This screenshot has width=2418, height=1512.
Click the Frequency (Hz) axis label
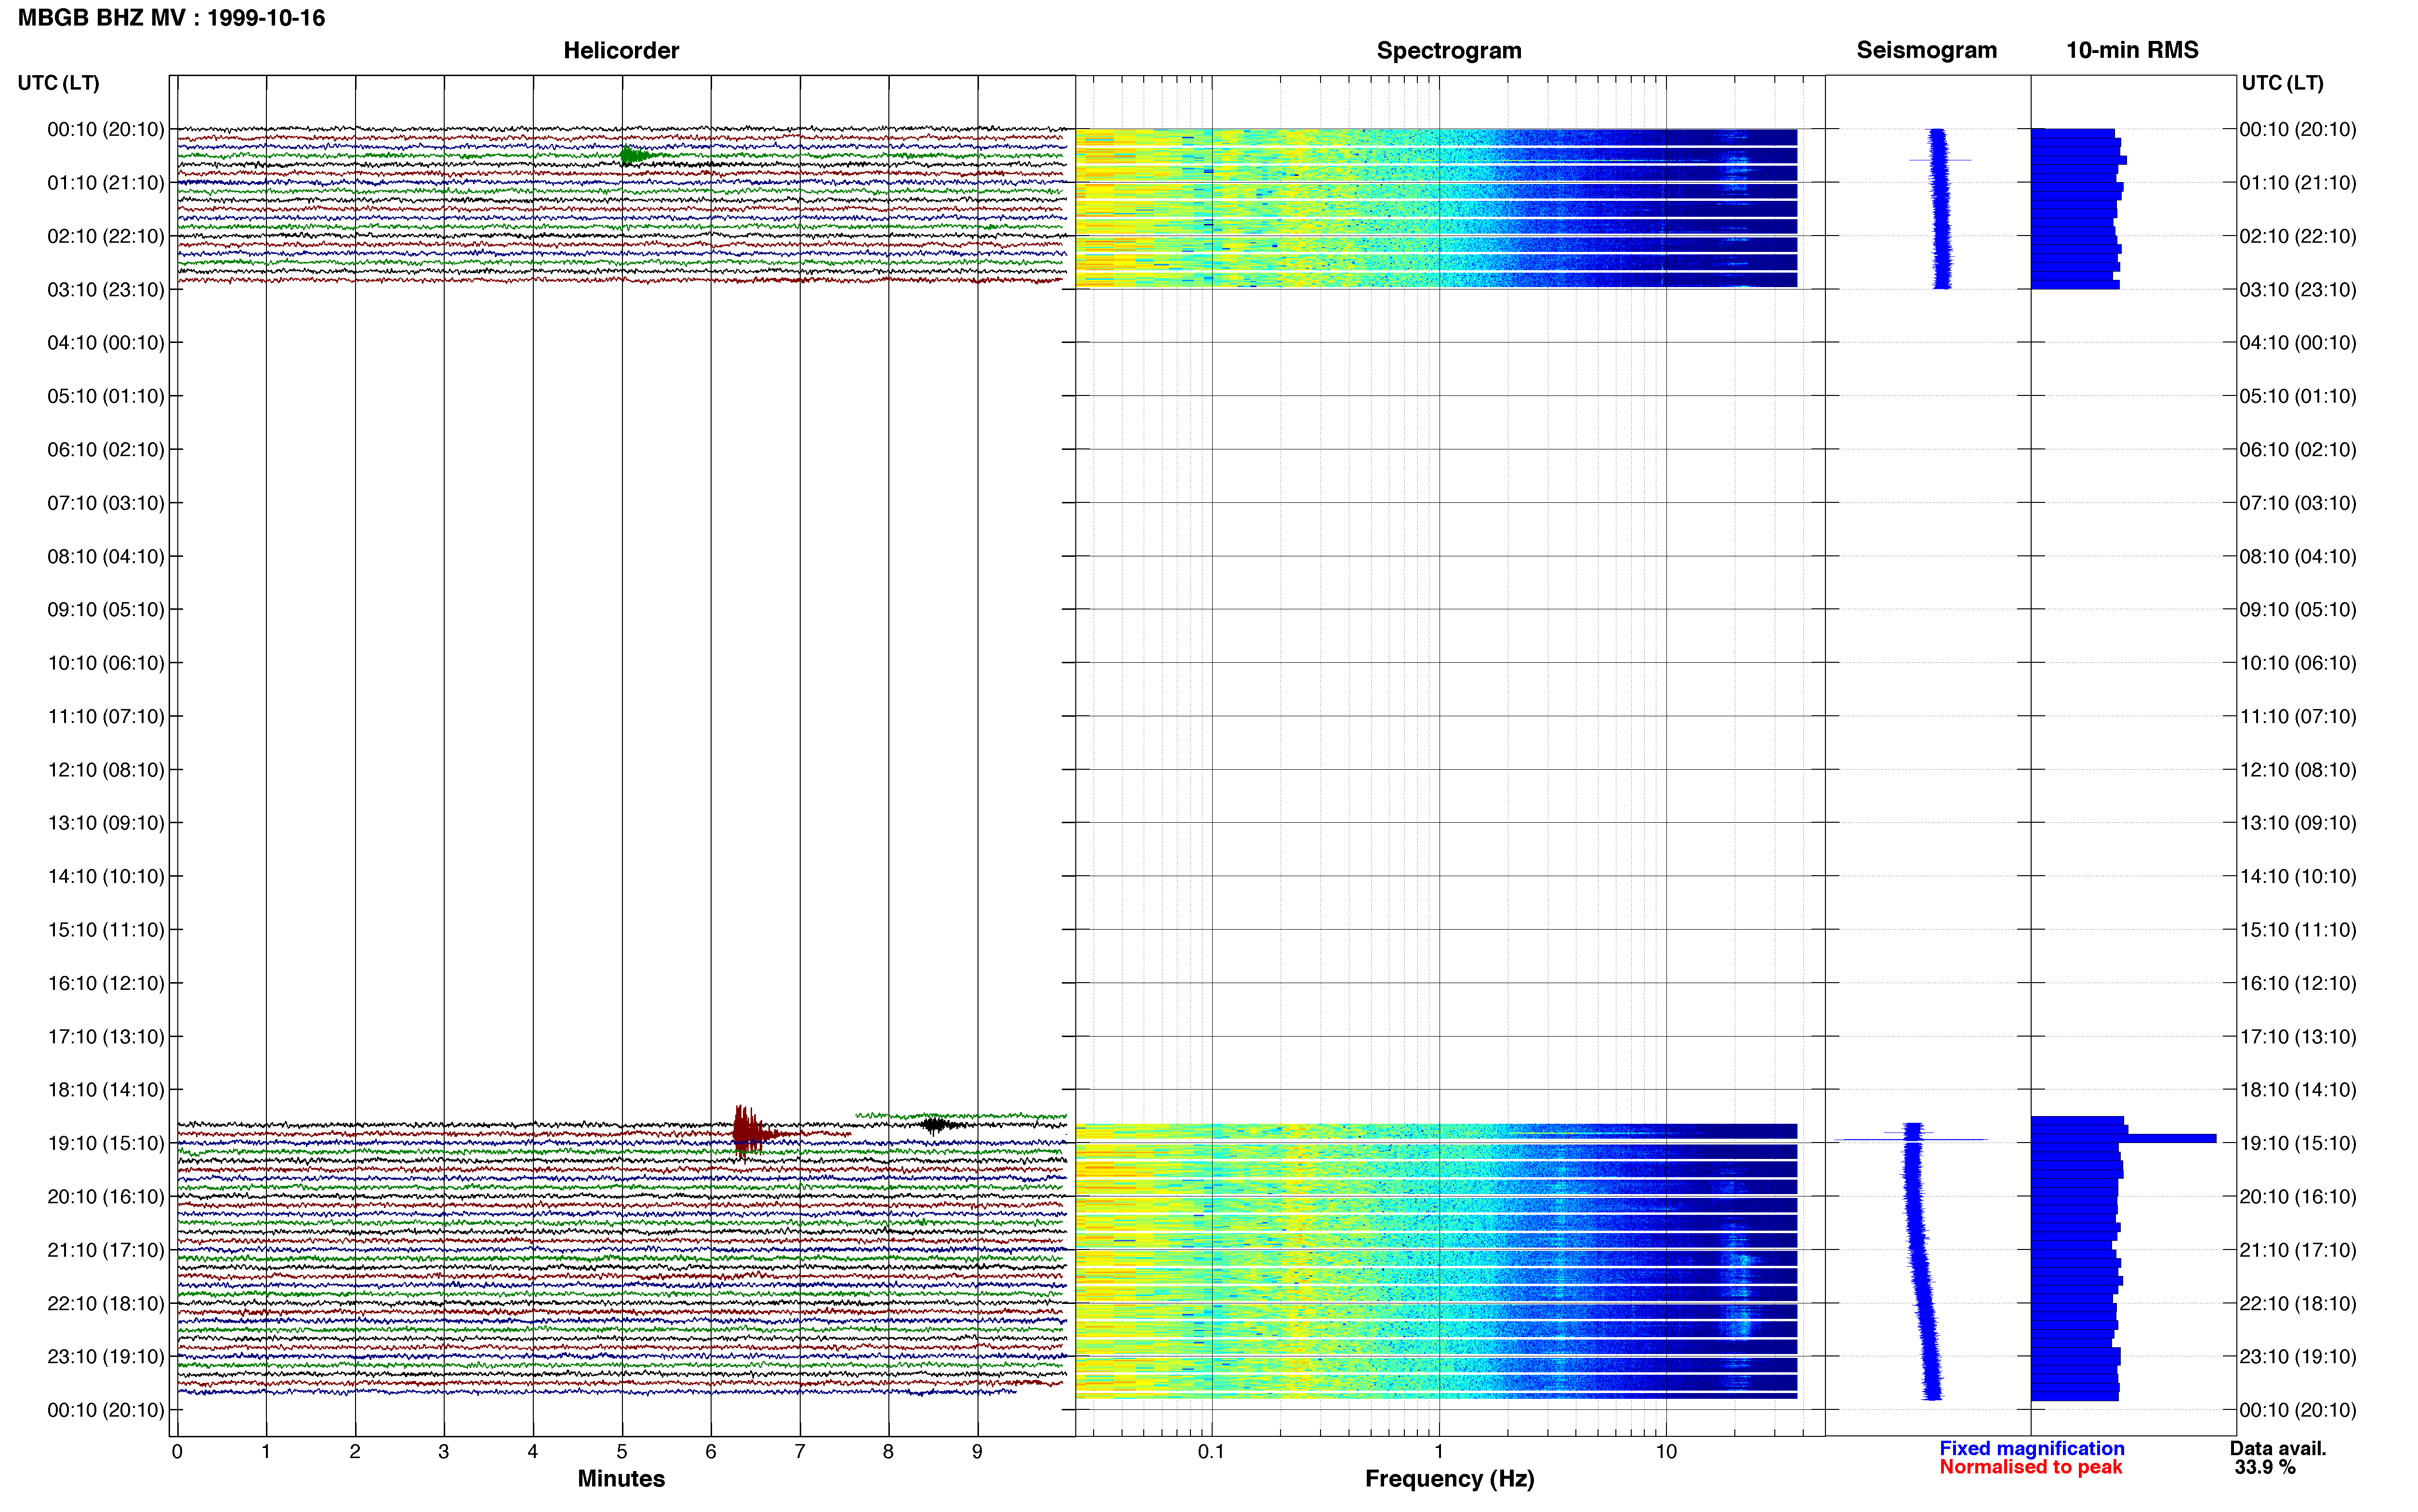click(1449, 1478)
